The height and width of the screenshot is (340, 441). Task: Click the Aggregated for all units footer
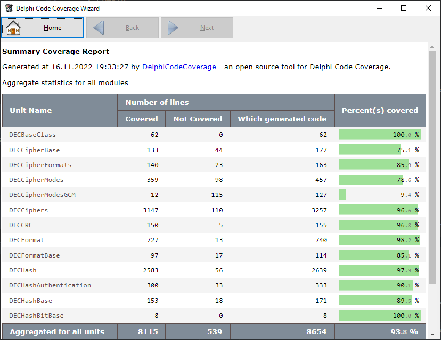57,332
